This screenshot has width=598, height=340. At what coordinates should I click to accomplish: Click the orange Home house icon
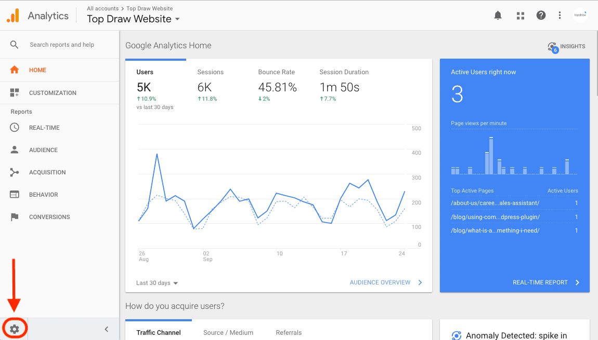point(15,70)
